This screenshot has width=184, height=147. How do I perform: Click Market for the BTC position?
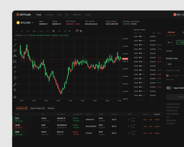point(157,120)
